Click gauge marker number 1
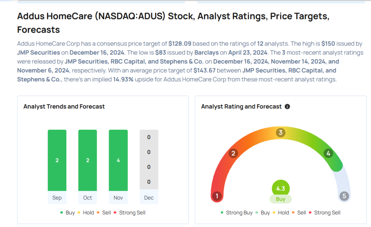Screen dimensions: 371x227 pos(217,196)
